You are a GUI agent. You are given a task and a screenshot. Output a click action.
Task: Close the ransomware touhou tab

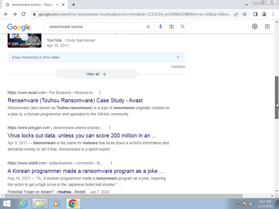coord(63,5)
